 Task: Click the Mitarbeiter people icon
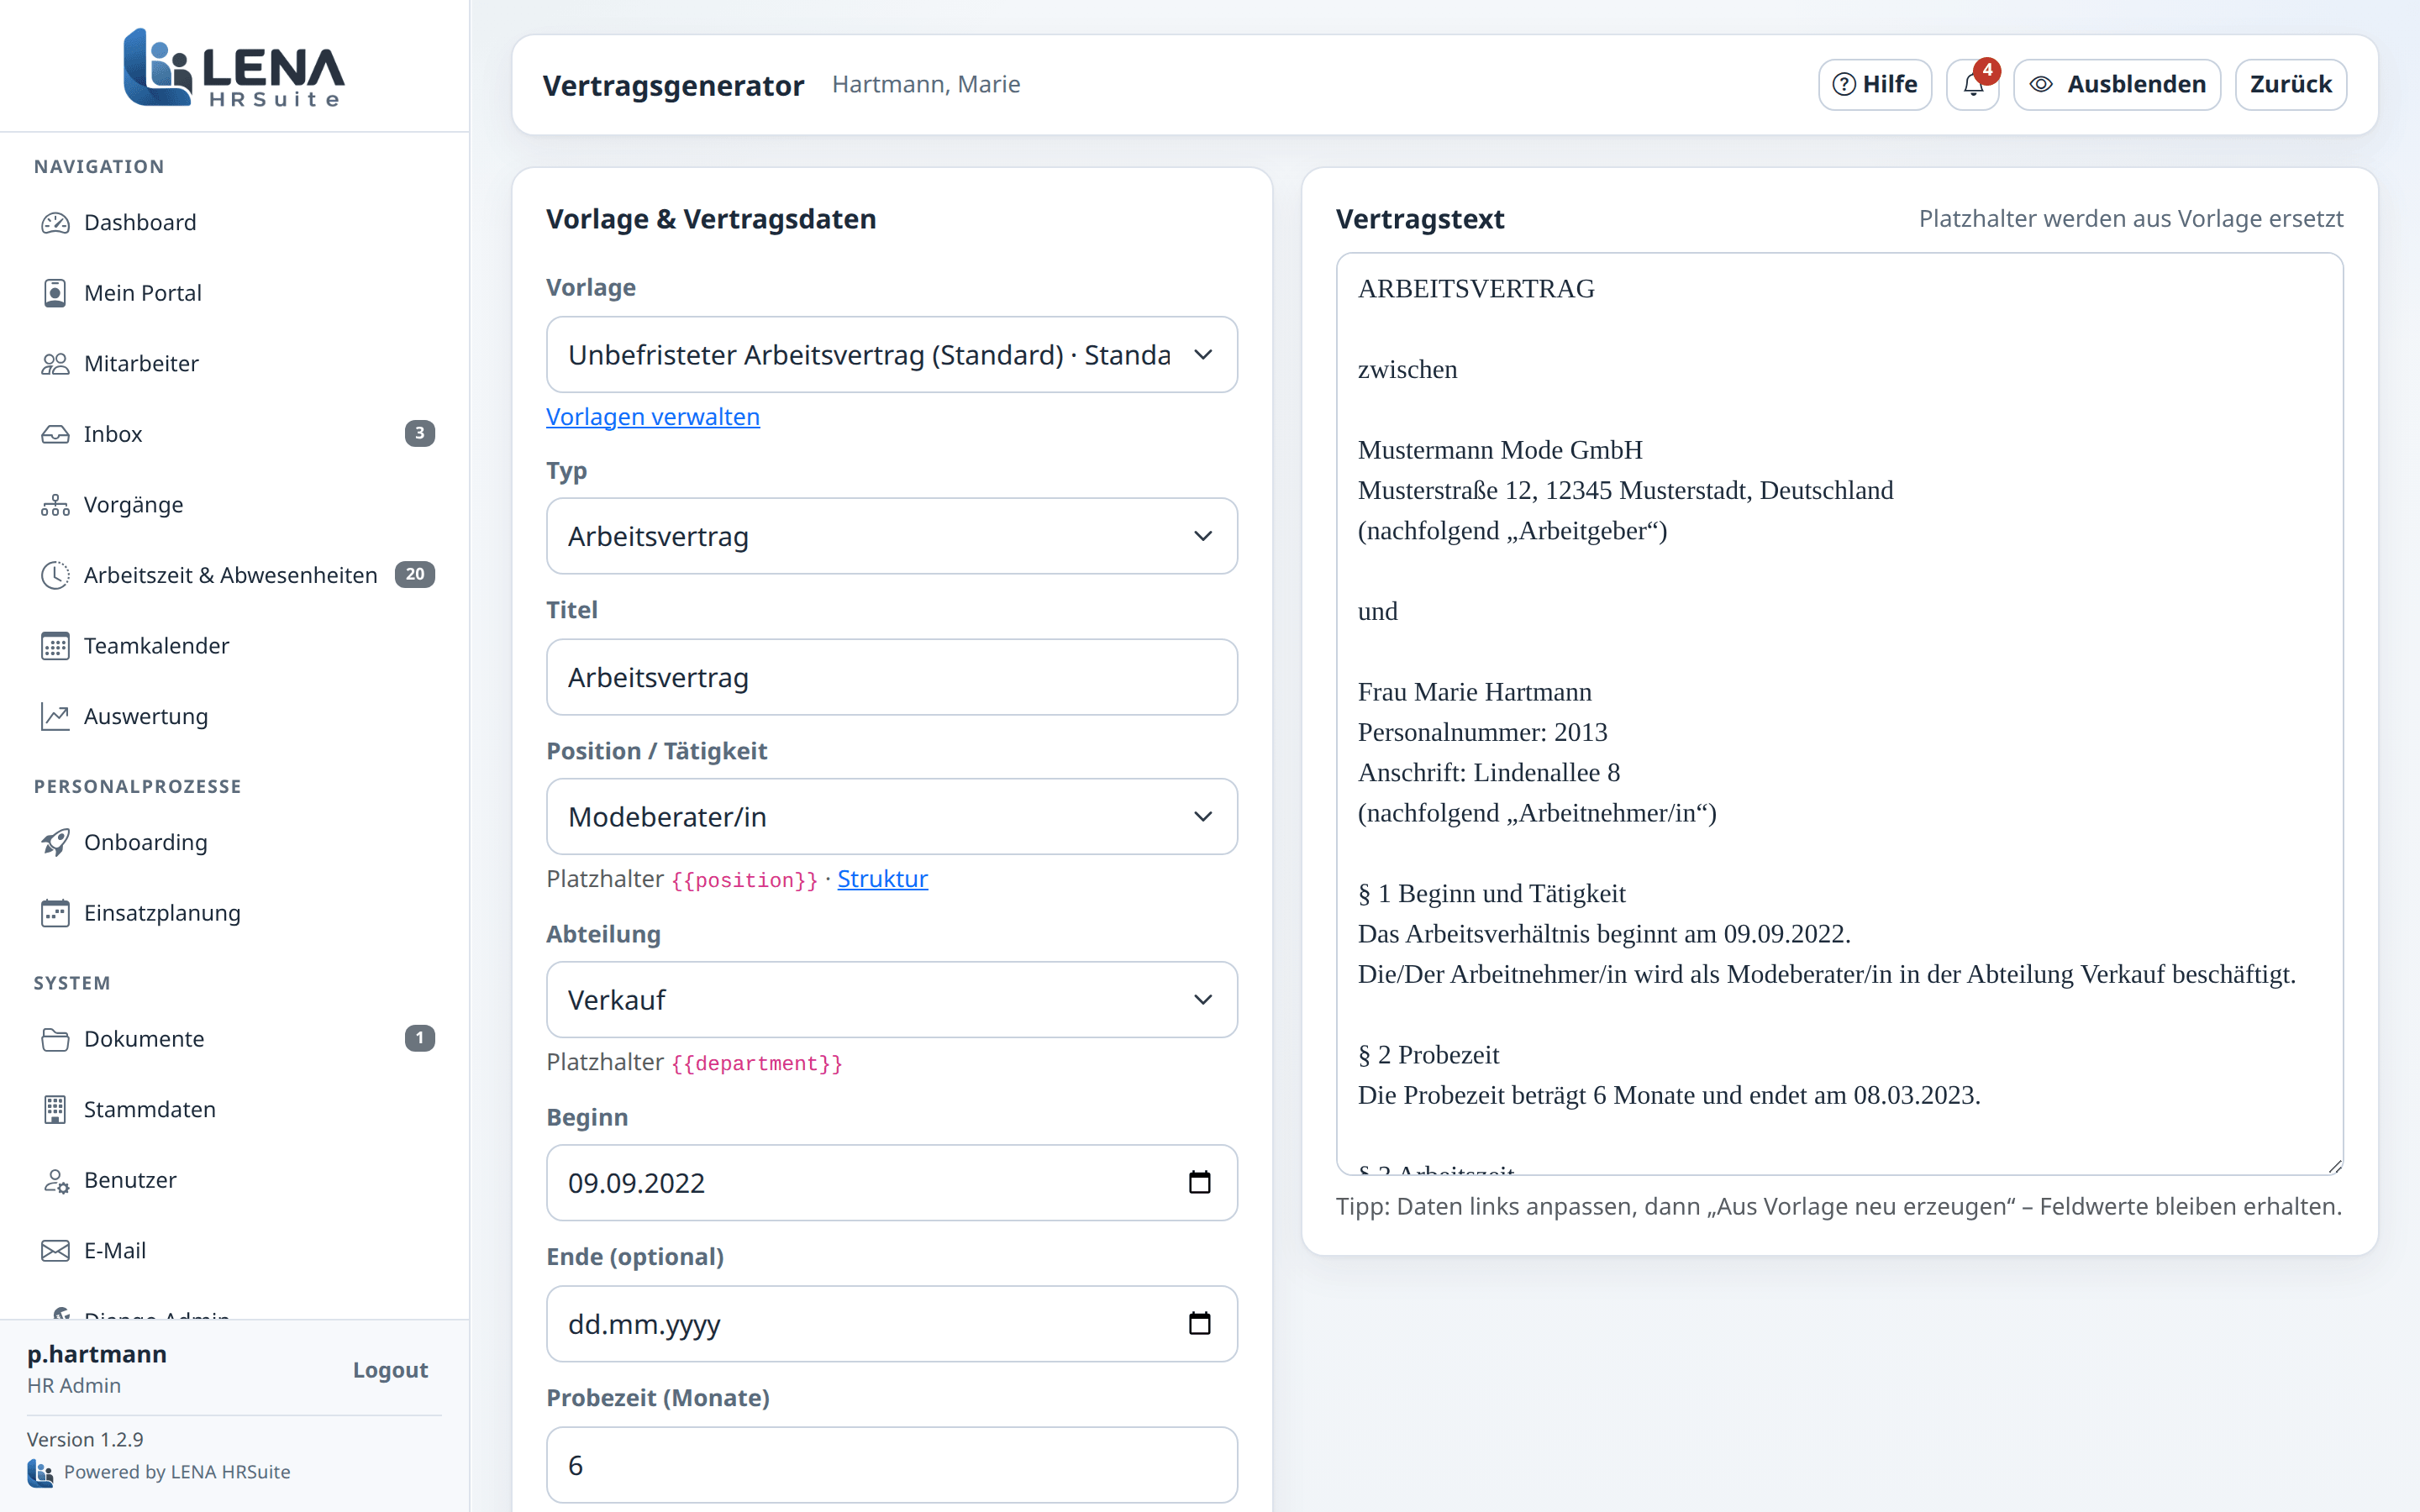[x=55, y=363]
